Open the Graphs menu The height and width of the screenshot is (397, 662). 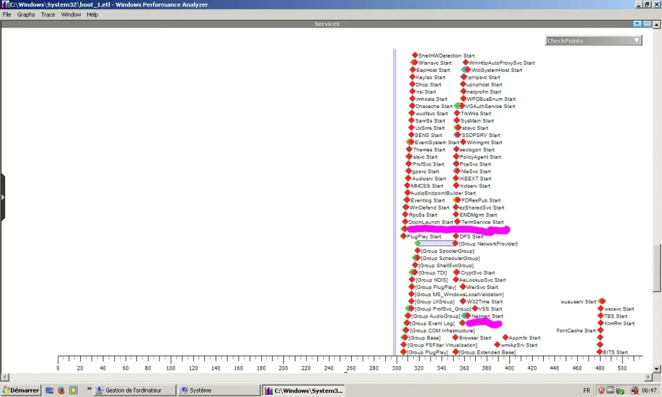[26, 14]
